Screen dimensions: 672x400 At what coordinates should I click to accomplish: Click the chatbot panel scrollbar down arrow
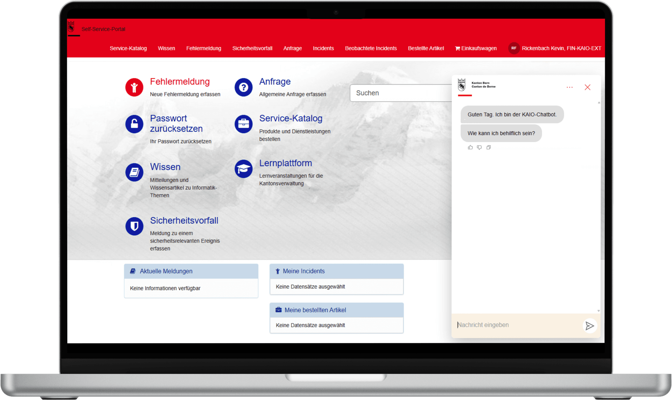[598, 311]
